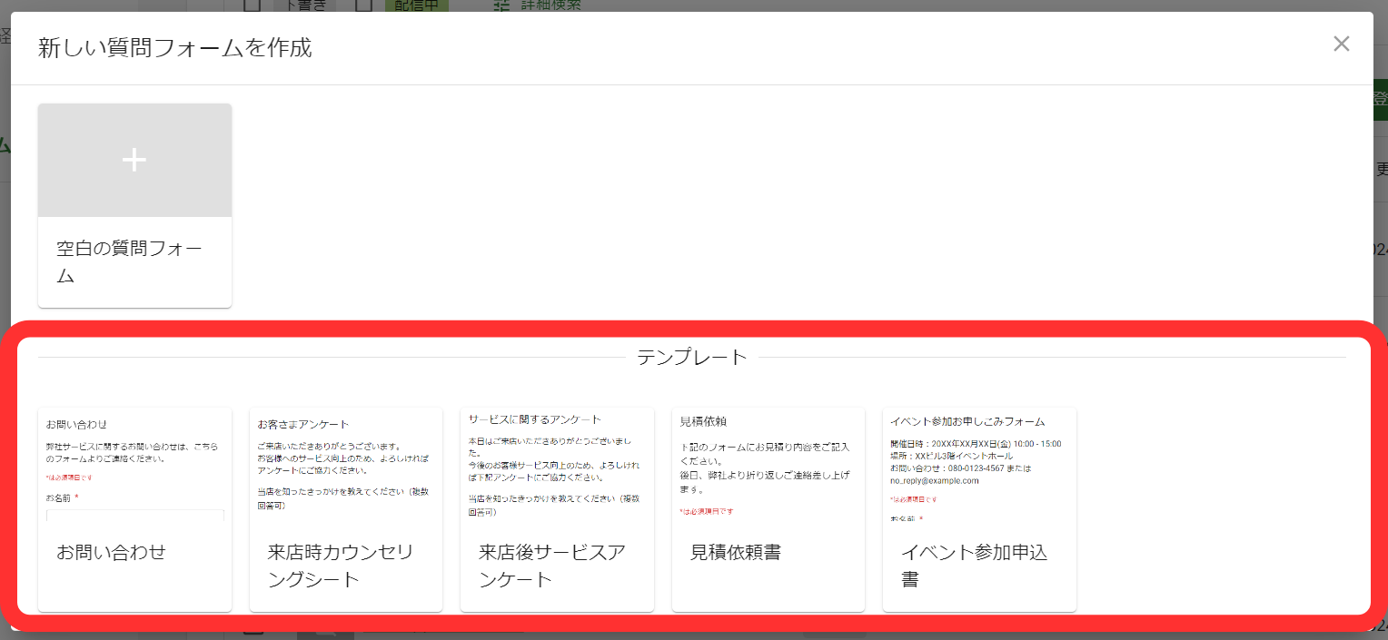This screenshot has width=1388, height=640.
Task: Click the 更新 column header
Action: 1381,168
